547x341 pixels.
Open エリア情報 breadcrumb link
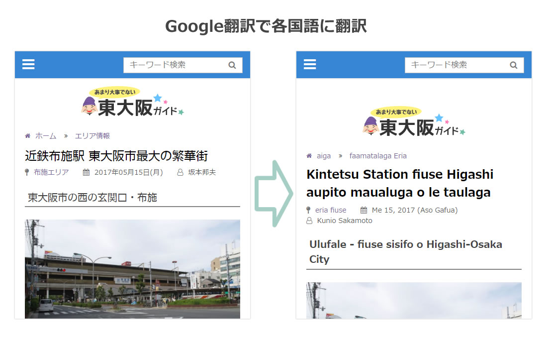(x=92, y=136)
